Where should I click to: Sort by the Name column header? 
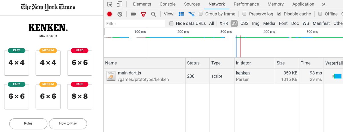coord(144,63)
